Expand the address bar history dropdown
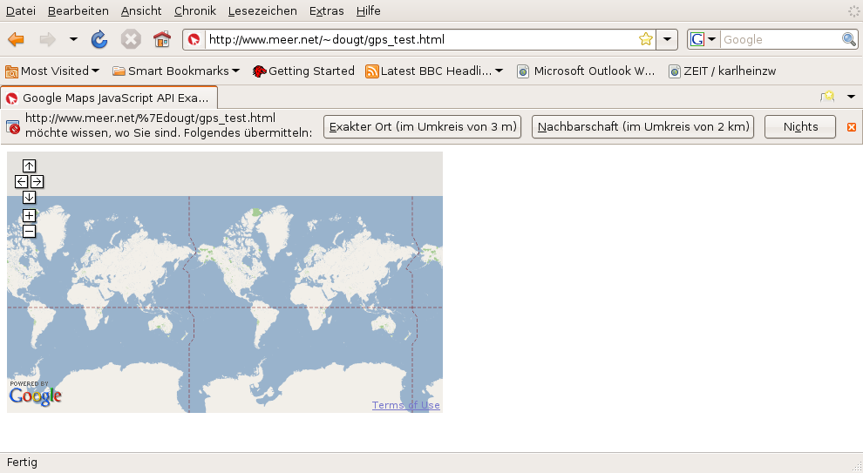Screen dimensions: 863x473 667,39
